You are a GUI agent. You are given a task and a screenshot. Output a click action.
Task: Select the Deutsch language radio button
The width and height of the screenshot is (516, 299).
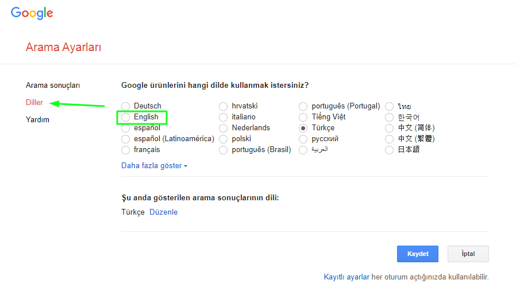click(x=125, y=106)
